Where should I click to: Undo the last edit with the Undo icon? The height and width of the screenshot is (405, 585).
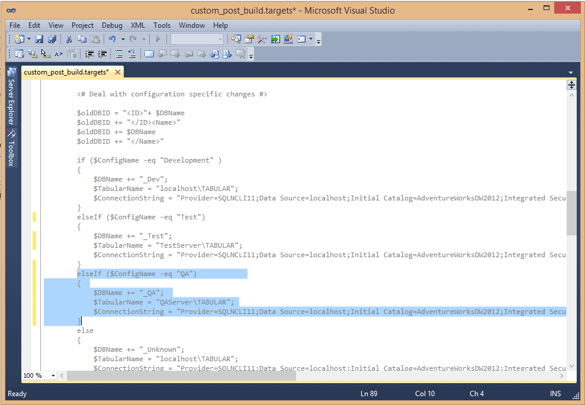112,39
